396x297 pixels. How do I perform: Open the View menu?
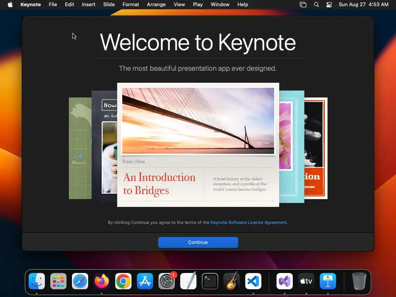179,5
